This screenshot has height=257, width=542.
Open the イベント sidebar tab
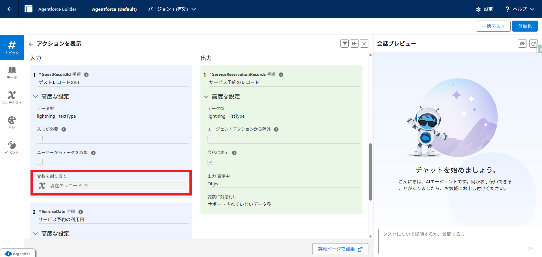pyautogui.click(x=12, y=148)
